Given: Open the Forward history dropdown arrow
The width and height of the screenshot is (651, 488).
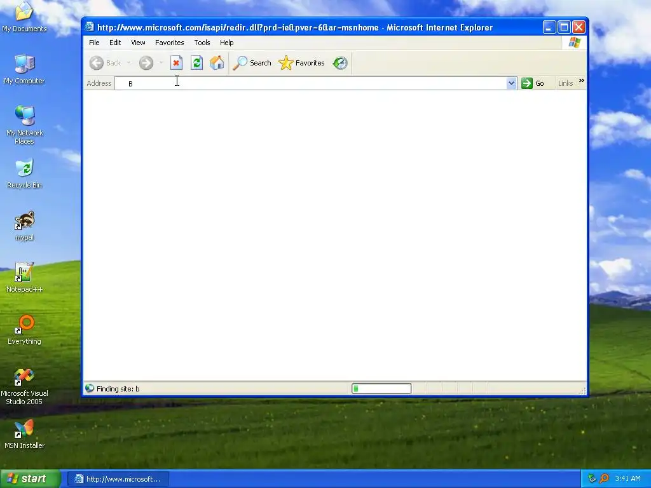Looking at the screenshot, I should (161, 63).
